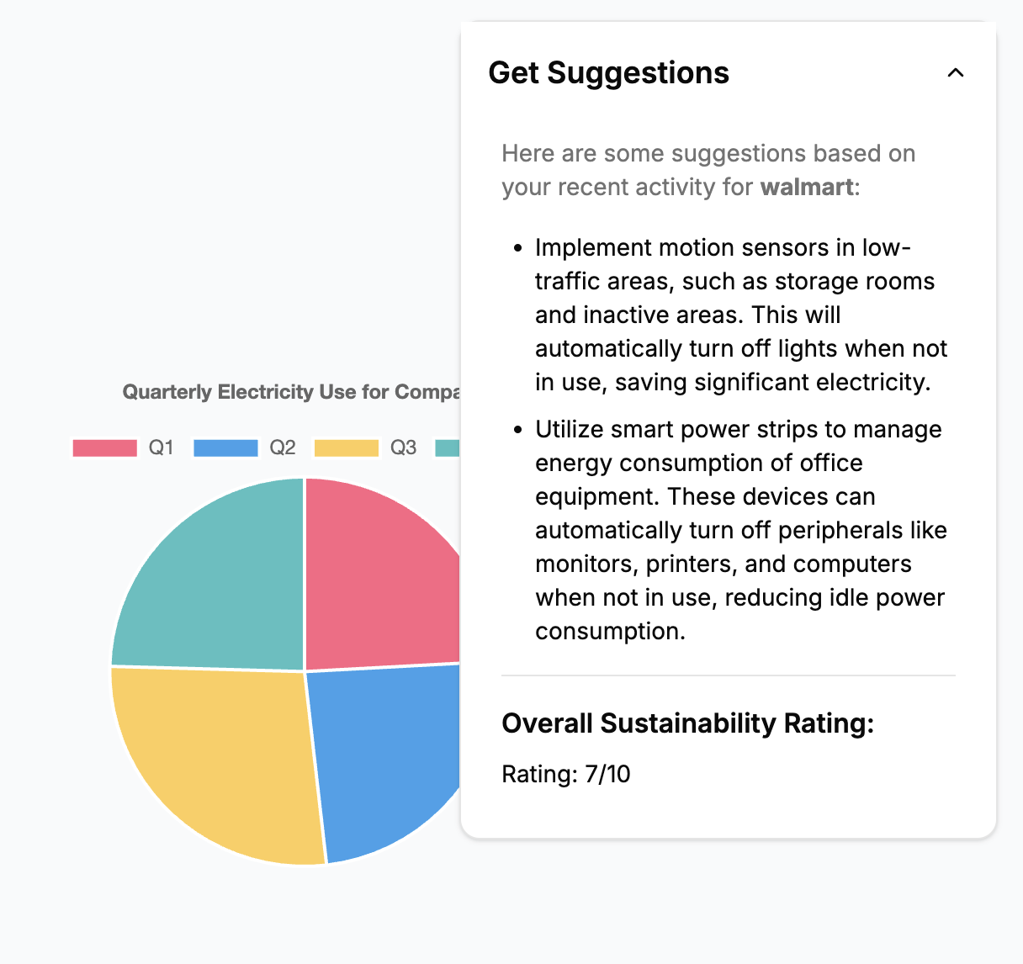Click the 'Here are some suggestions' intro text
Image resolution: width=1023 pixels, height=964 pixels.
point(708,154)
